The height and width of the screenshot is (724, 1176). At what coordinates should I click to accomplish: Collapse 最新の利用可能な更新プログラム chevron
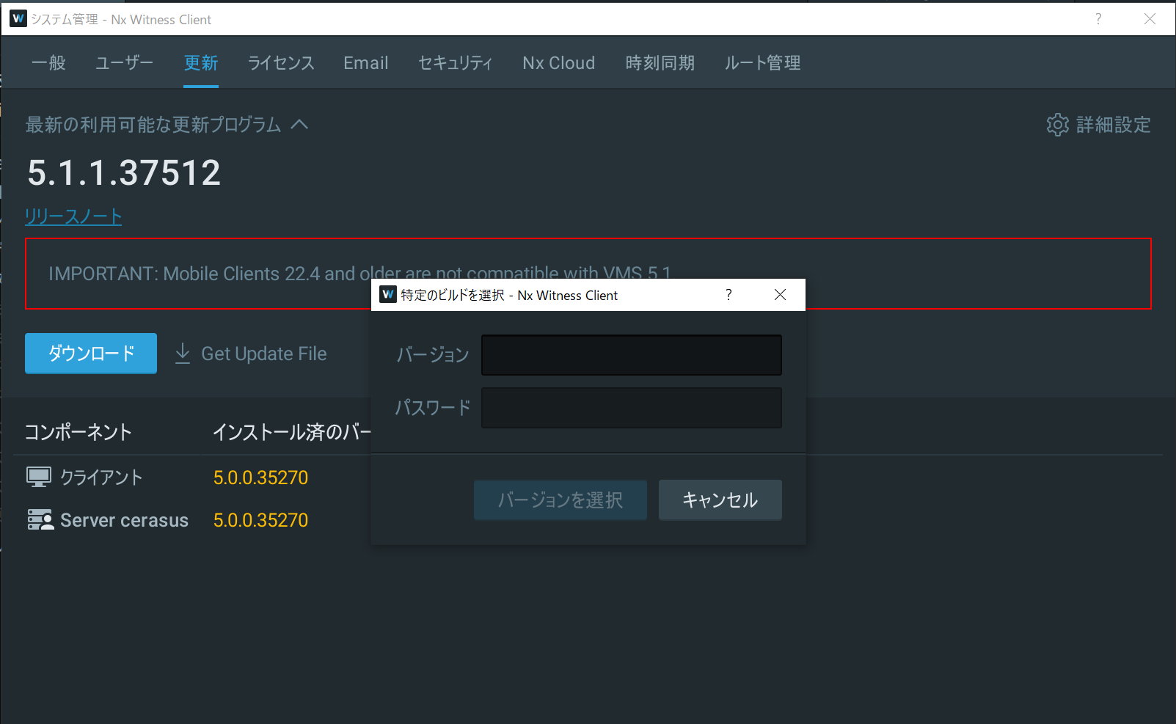(299, 124)
